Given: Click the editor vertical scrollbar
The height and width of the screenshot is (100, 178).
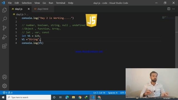Looking at the screenshot, I should tap(177, 42).
